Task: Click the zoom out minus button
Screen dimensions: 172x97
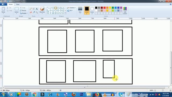Action: [x=155, y=90]
